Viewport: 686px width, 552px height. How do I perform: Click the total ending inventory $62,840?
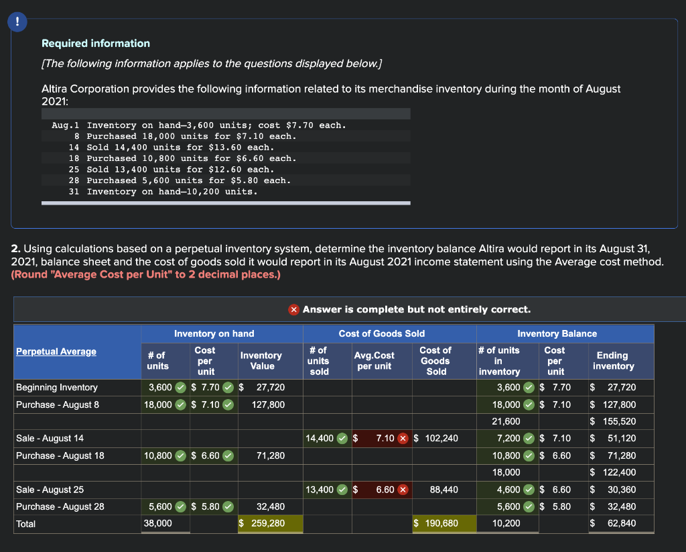(613, 524)
